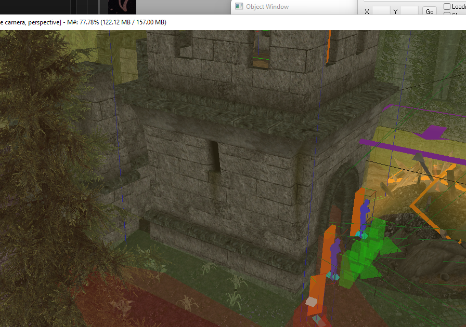Click the Object Window title bar icon

239,6
